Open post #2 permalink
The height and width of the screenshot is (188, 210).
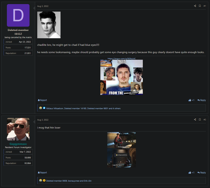pyautogui.click(x=205, y=120)
